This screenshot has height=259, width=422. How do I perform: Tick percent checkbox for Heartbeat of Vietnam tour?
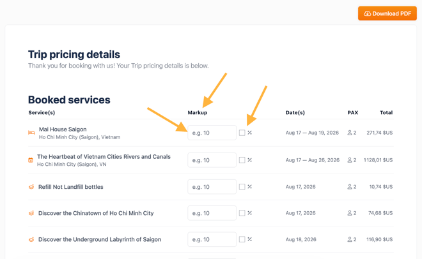[x=242, y=160]
